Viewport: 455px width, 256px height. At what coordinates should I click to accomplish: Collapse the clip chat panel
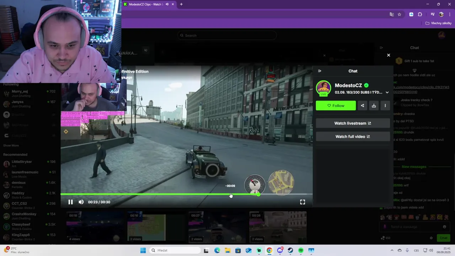(320, 71)
